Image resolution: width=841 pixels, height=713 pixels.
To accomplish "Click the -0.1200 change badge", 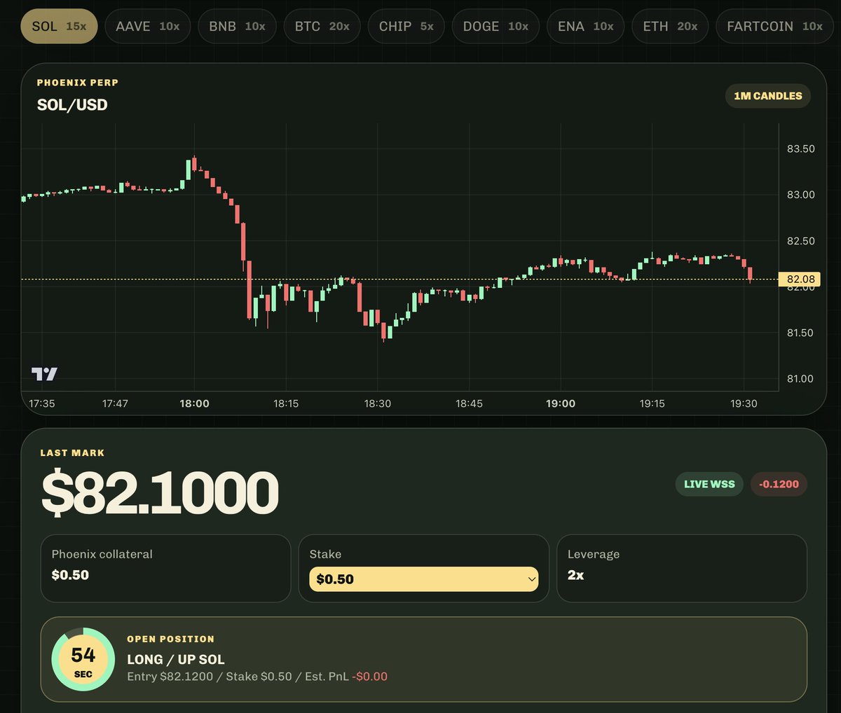I will 779,484.
